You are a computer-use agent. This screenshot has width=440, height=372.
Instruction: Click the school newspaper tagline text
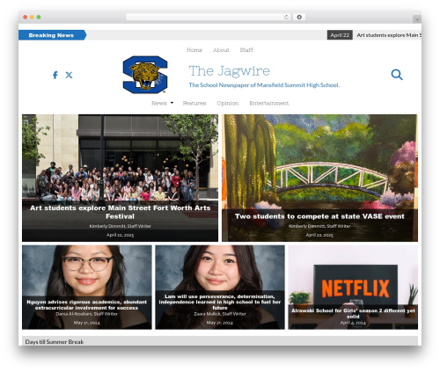264,85
